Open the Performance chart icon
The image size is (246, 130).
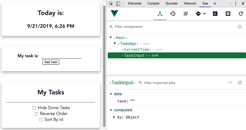tap(215, 14)
